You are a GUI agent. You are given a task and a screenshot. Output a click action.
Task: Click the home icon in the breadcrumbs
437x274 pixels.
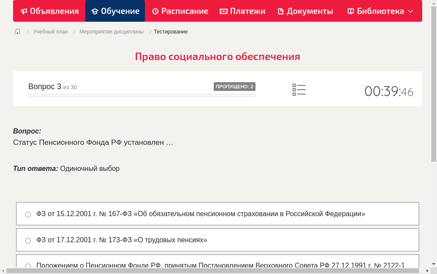(17, 31)
